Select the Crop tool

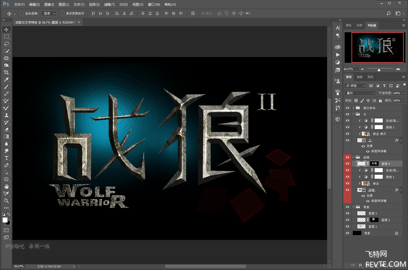pos(6,72)
